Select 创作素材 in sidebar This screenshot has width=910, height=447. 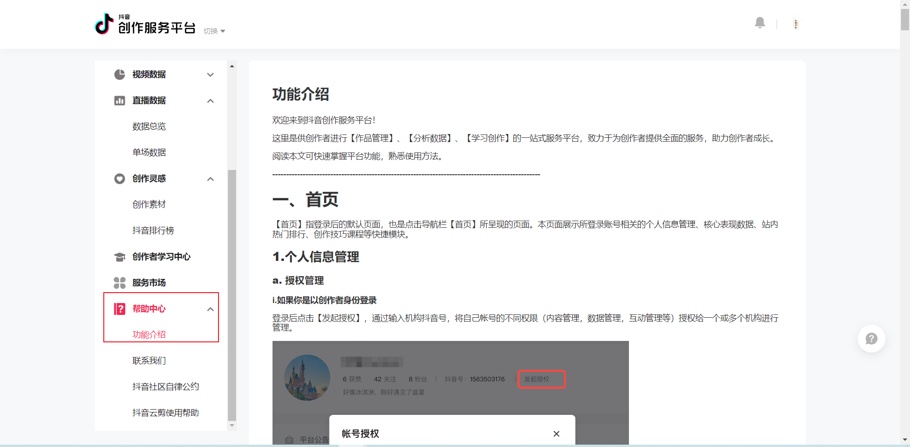(149, 205)
